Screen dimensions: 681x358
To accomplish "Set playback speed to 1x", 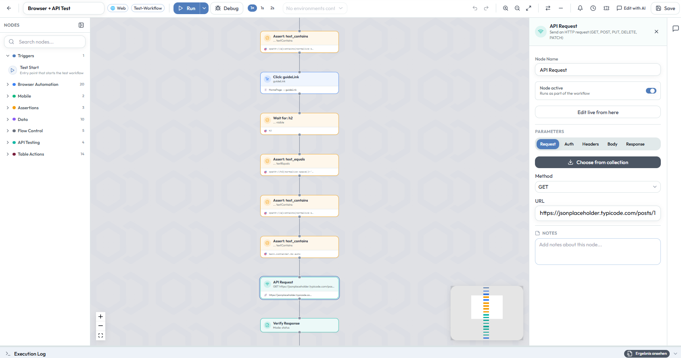I will (x=252, y=8).
